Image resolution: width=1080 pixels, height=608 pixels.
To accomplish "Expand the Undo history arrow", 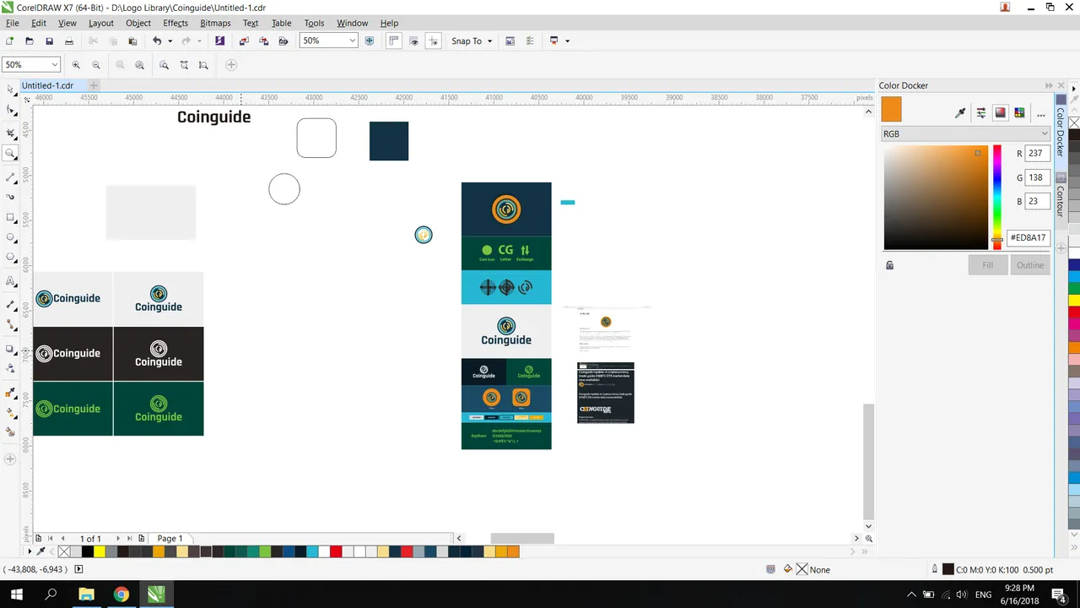I will click(170, 41).
